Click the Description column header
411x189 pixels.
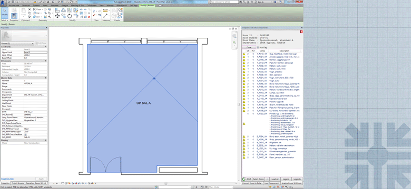coord(284,50)
